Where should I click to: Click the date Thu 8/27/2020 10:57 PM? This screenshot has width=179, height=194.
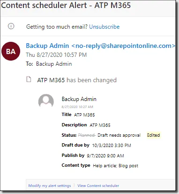(x=56, y=55)
